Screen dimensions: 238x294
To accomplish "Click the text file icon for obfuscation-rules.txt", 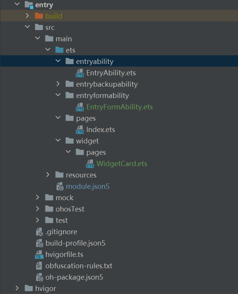I will [39, 266].
